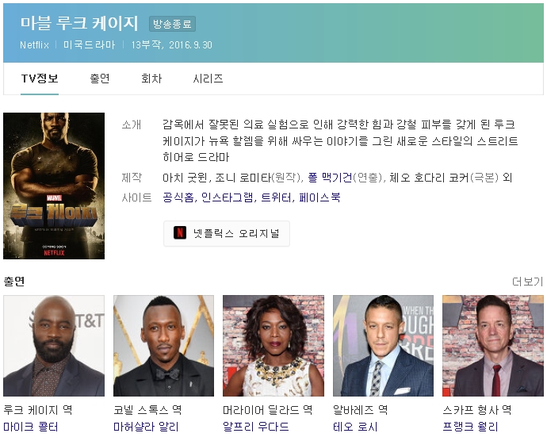Open the 페이스북 link
Image resolution: width=547 pixels, height=437 pixels.
click(319, 197)
